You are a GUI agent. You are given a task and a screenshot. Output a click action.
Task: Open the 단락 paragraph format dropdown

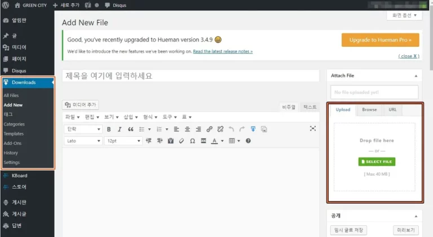coord(83,129)
